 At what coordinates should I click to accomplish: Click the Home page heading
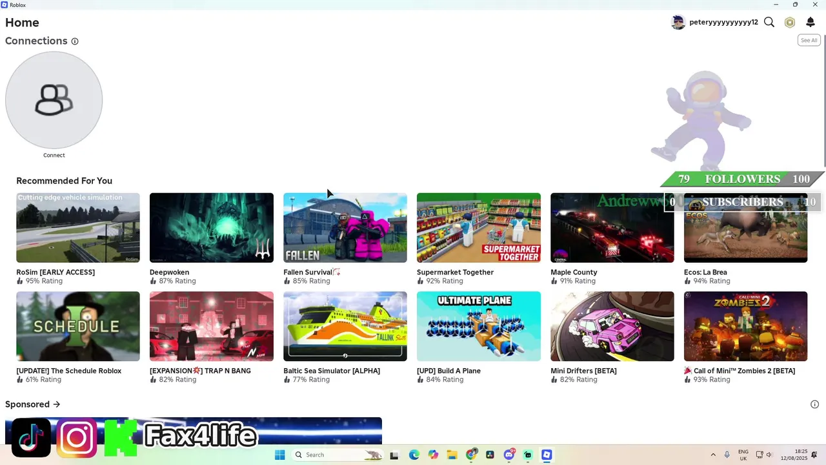click(22, 23)
